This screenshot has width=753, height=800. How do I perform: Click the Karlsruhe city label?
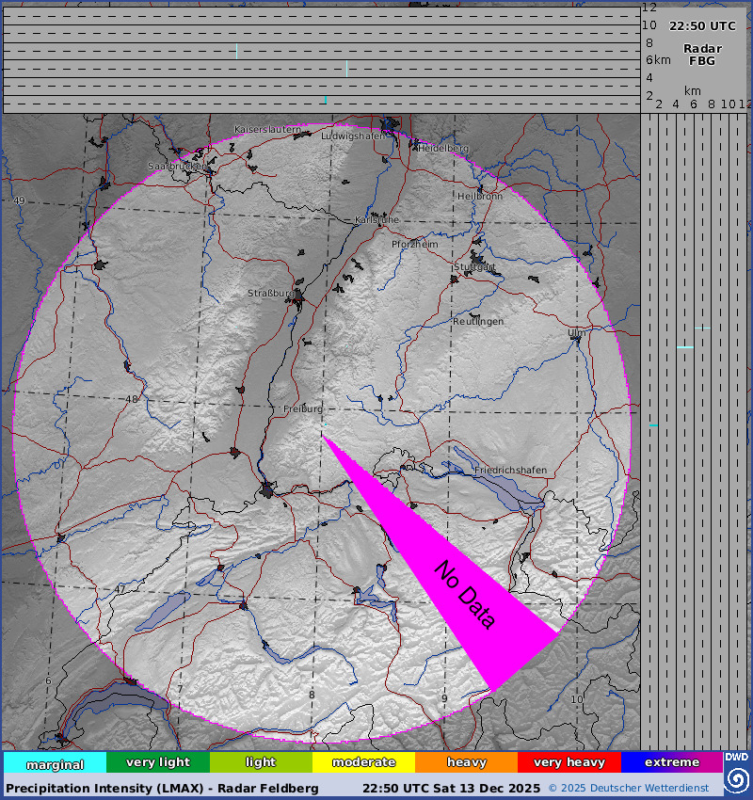point(376,219)
